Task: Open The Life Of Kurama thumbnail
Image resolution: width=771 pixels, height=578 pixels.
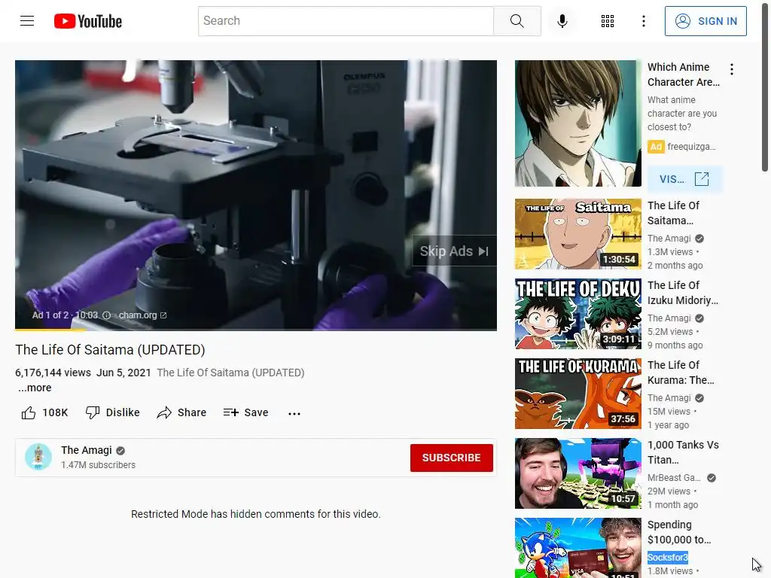Action: coord(577,393)
